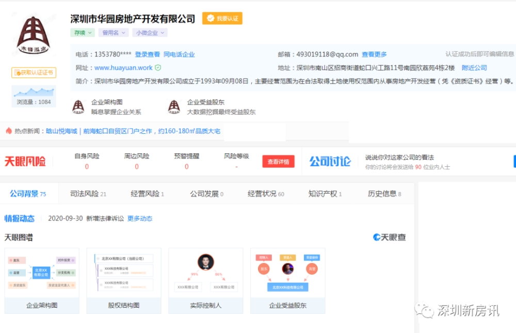Click the red 查看详情 button
The width and height of the screenshot is (516, 333).
(279, 162)
